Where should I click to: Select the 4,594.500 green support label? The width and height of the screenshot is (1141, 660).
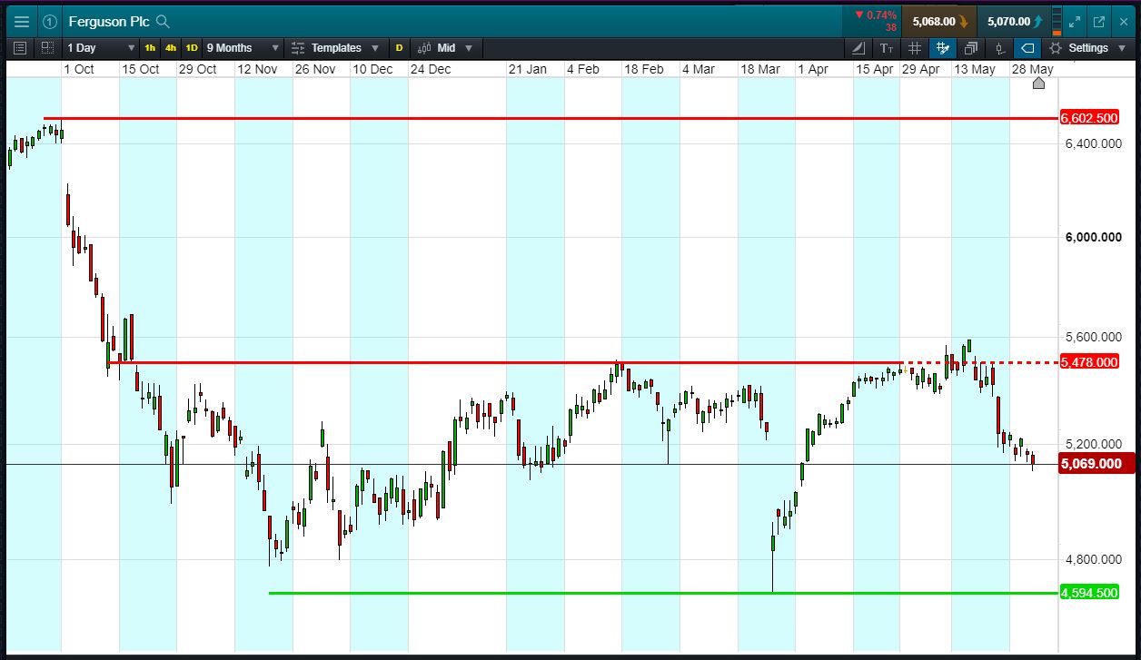tap(1088, 593)
